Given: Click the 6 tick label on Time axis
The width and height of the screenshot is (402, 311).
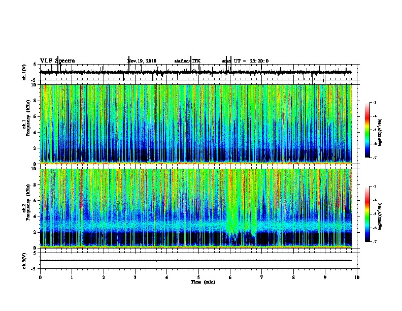Looking at the screenshot, I should click(230, 277).
